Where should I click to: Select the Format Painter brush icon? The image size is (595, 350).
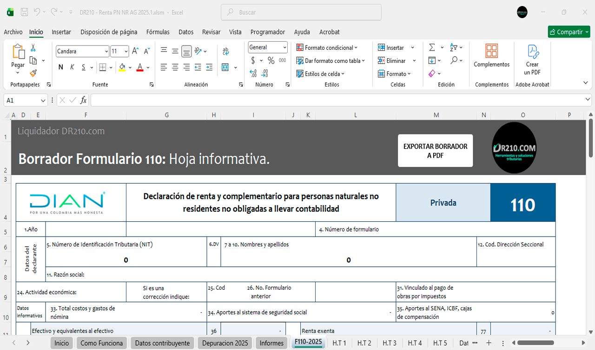pos(33,73)
